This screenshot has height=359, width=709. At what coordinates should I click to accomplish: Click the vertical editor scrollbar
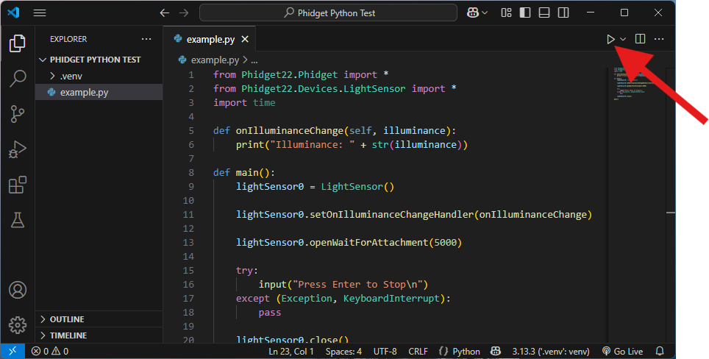click(671, 204)
